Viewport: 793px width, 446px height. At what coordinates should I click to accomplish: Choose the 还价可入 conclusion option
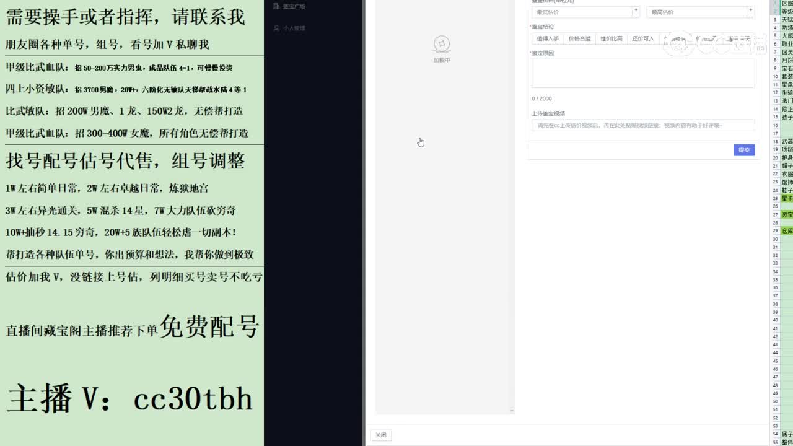[643, 38]
